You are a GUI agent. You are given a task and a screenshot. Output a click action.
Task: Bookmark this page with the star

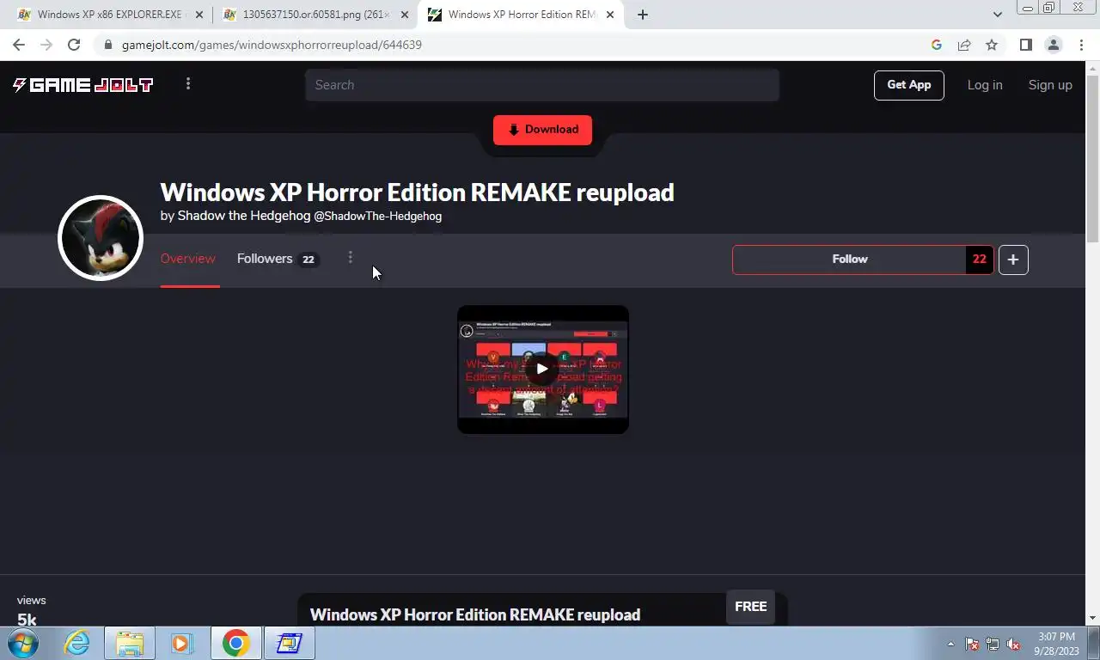pos(992,45)
